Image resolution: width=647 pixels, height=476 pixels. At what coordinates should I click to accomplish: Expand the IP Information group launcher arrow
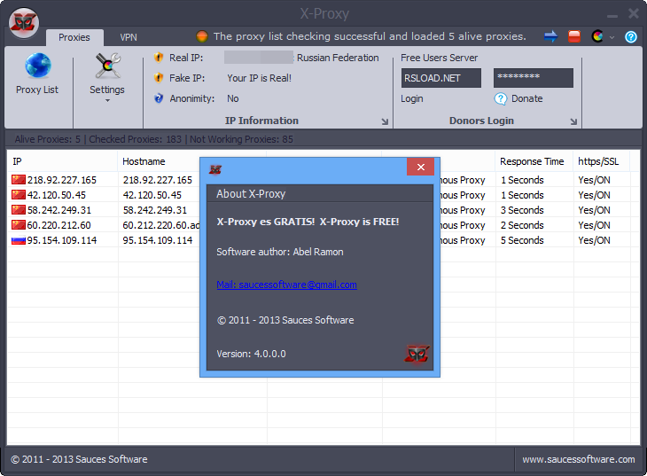point(385,121)
